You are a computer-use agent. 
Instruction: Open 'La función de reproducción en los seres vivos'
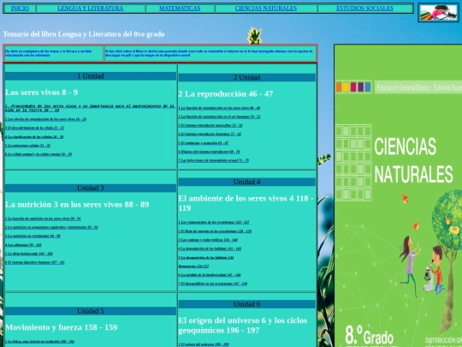tap(219, 108)
